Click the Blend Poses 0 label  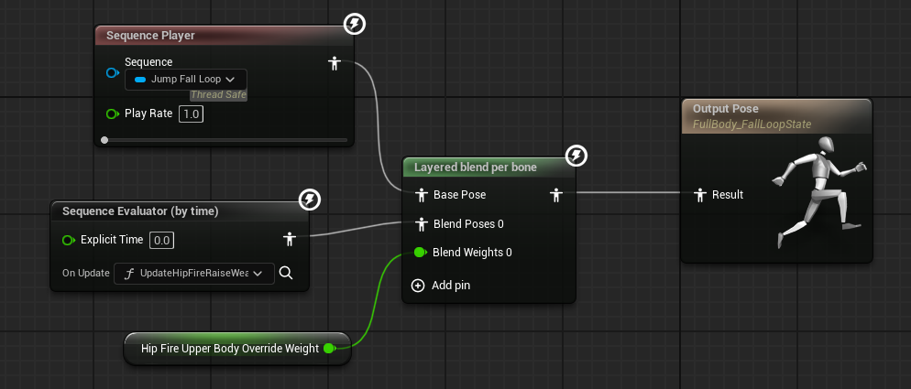tap(468, 224)
